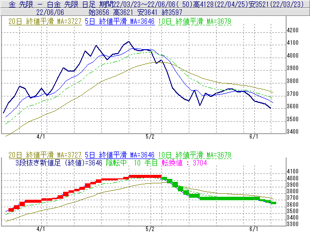Click the header-row low value 安3641
Screen dimensions: 310x236
pos(147,12)
